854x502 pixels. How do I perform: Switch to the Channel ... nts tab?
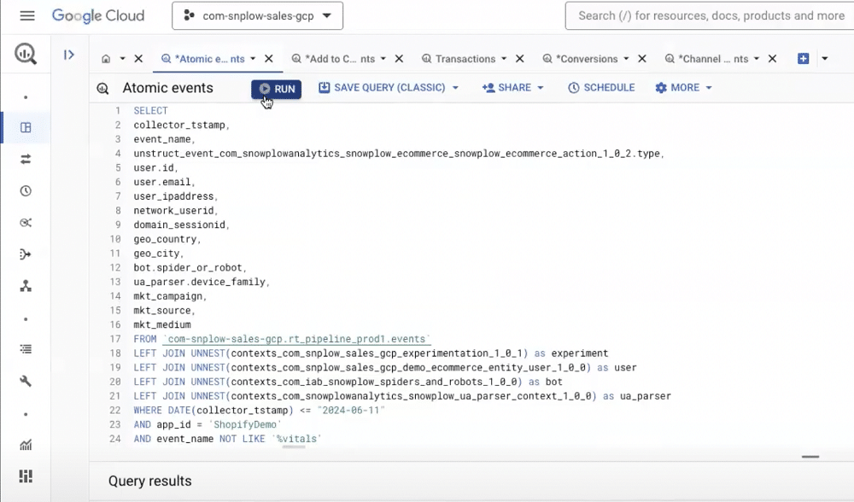pos(706,59)
